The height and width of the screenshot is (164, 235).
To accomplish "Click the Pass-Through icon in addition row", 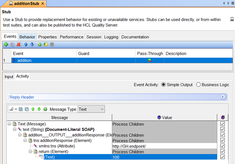I will (149, 61).
